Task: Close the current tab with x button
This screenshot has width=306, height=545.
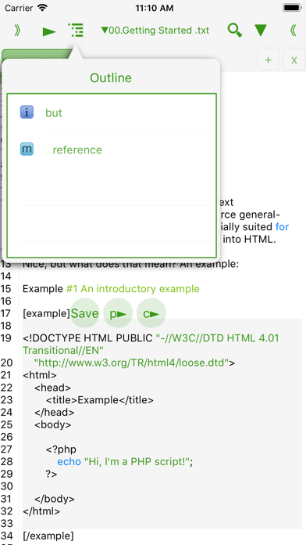Action: point(294,60)
